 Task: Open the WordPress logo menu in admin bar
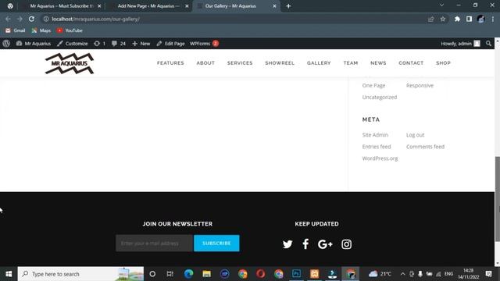tap(6, 44)
